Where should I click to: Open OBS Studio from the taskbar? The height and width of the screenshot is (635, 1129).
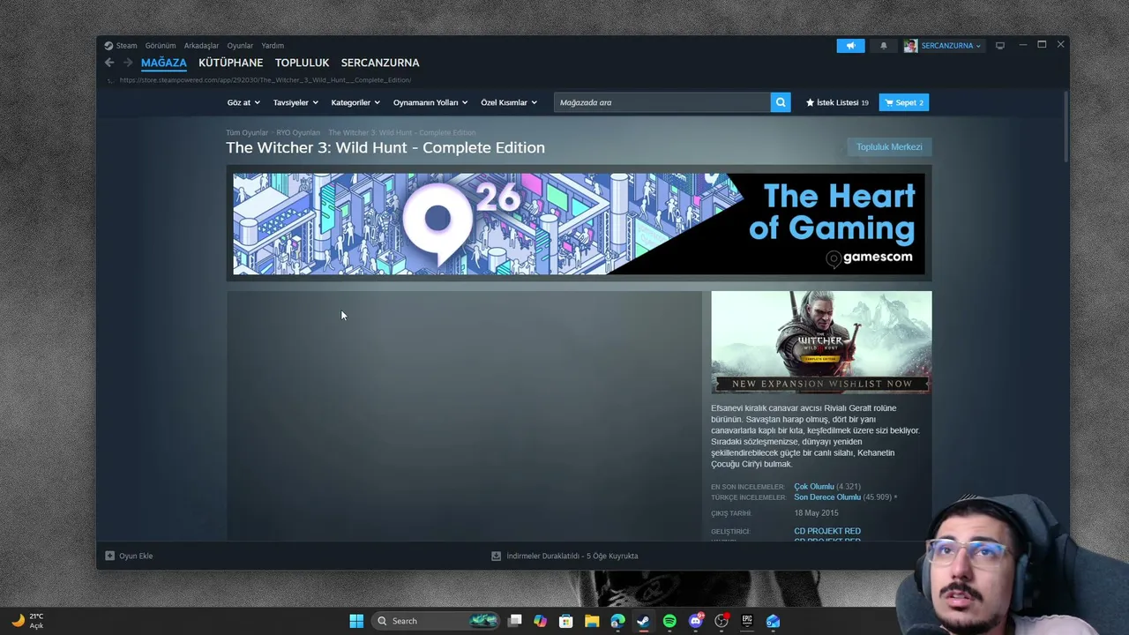click(x=722, y=621)
